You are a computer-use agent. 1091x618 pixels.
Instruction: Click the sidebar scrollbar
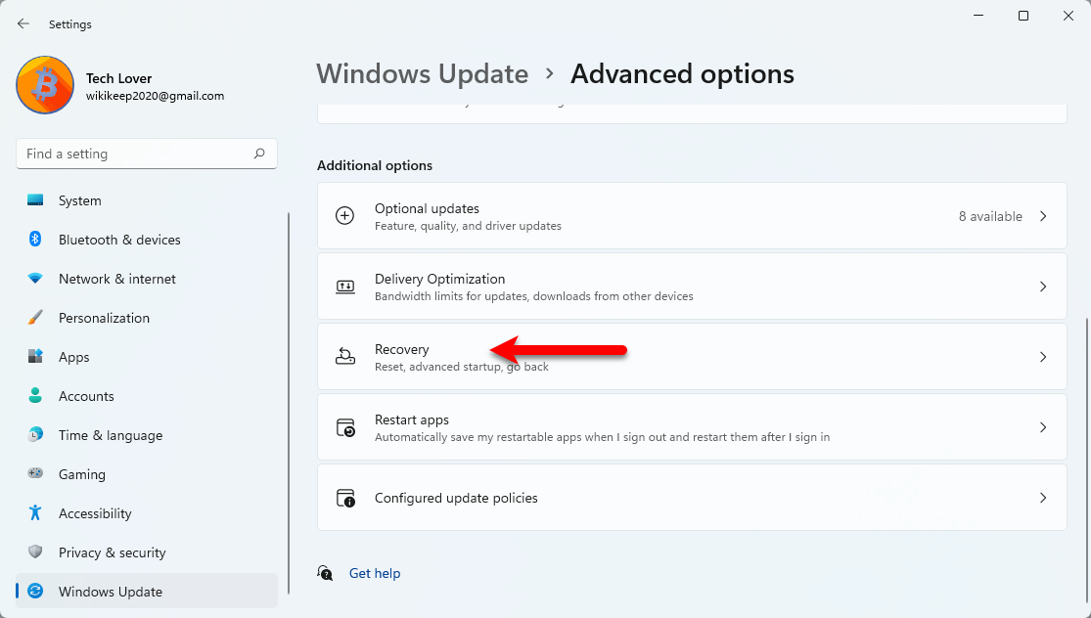tap(289, 403)
